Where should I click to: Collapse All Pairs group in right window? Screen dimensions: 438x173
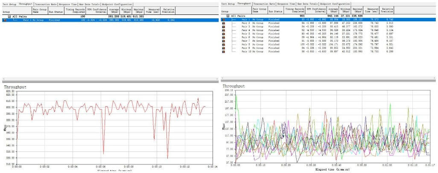(228, 16)
